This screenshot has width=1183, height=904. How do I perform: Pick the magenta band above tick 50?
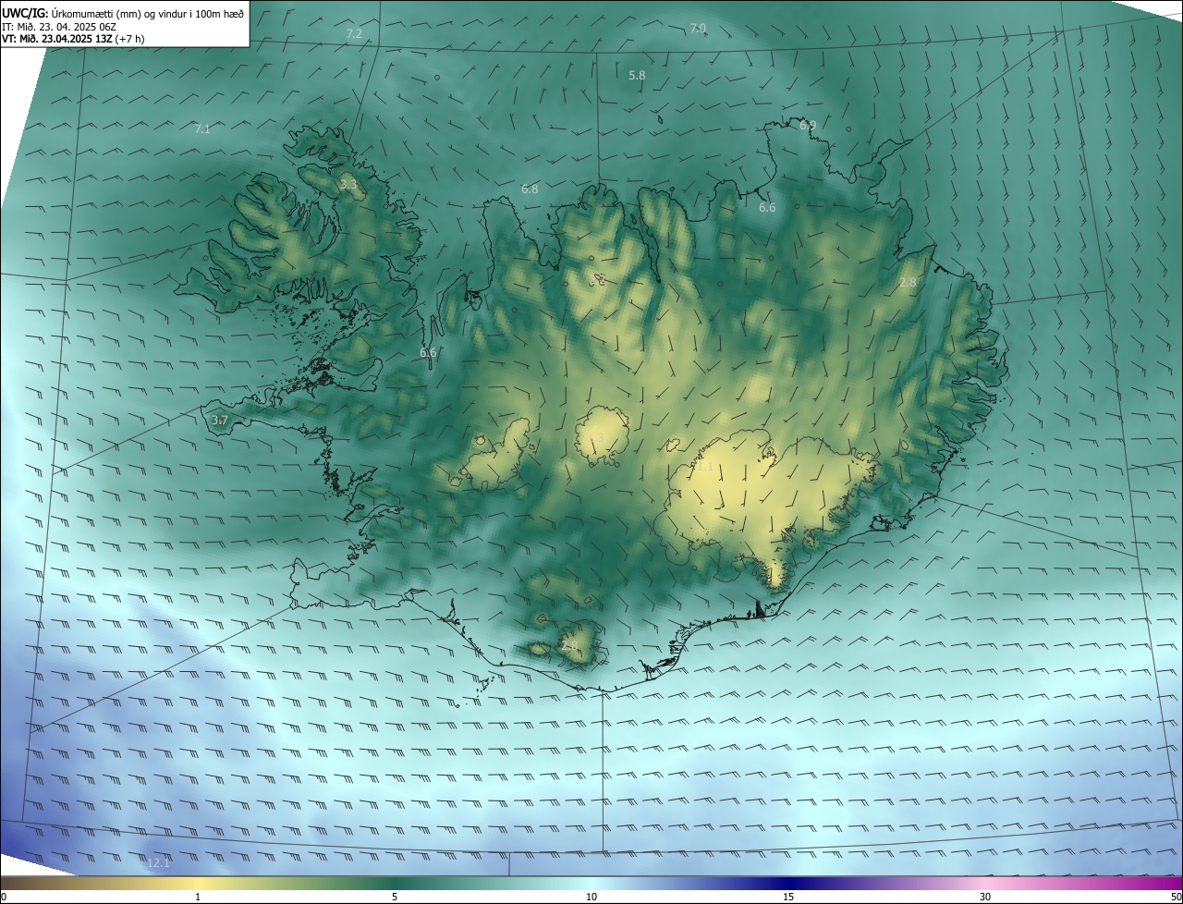[x=1172, y=883]
